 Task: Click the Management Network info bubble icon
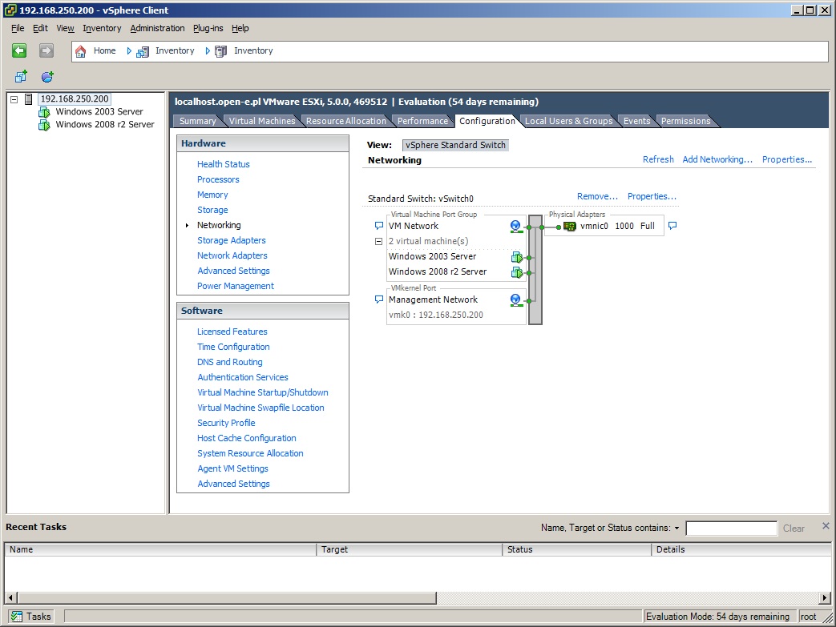pos(378,299)
